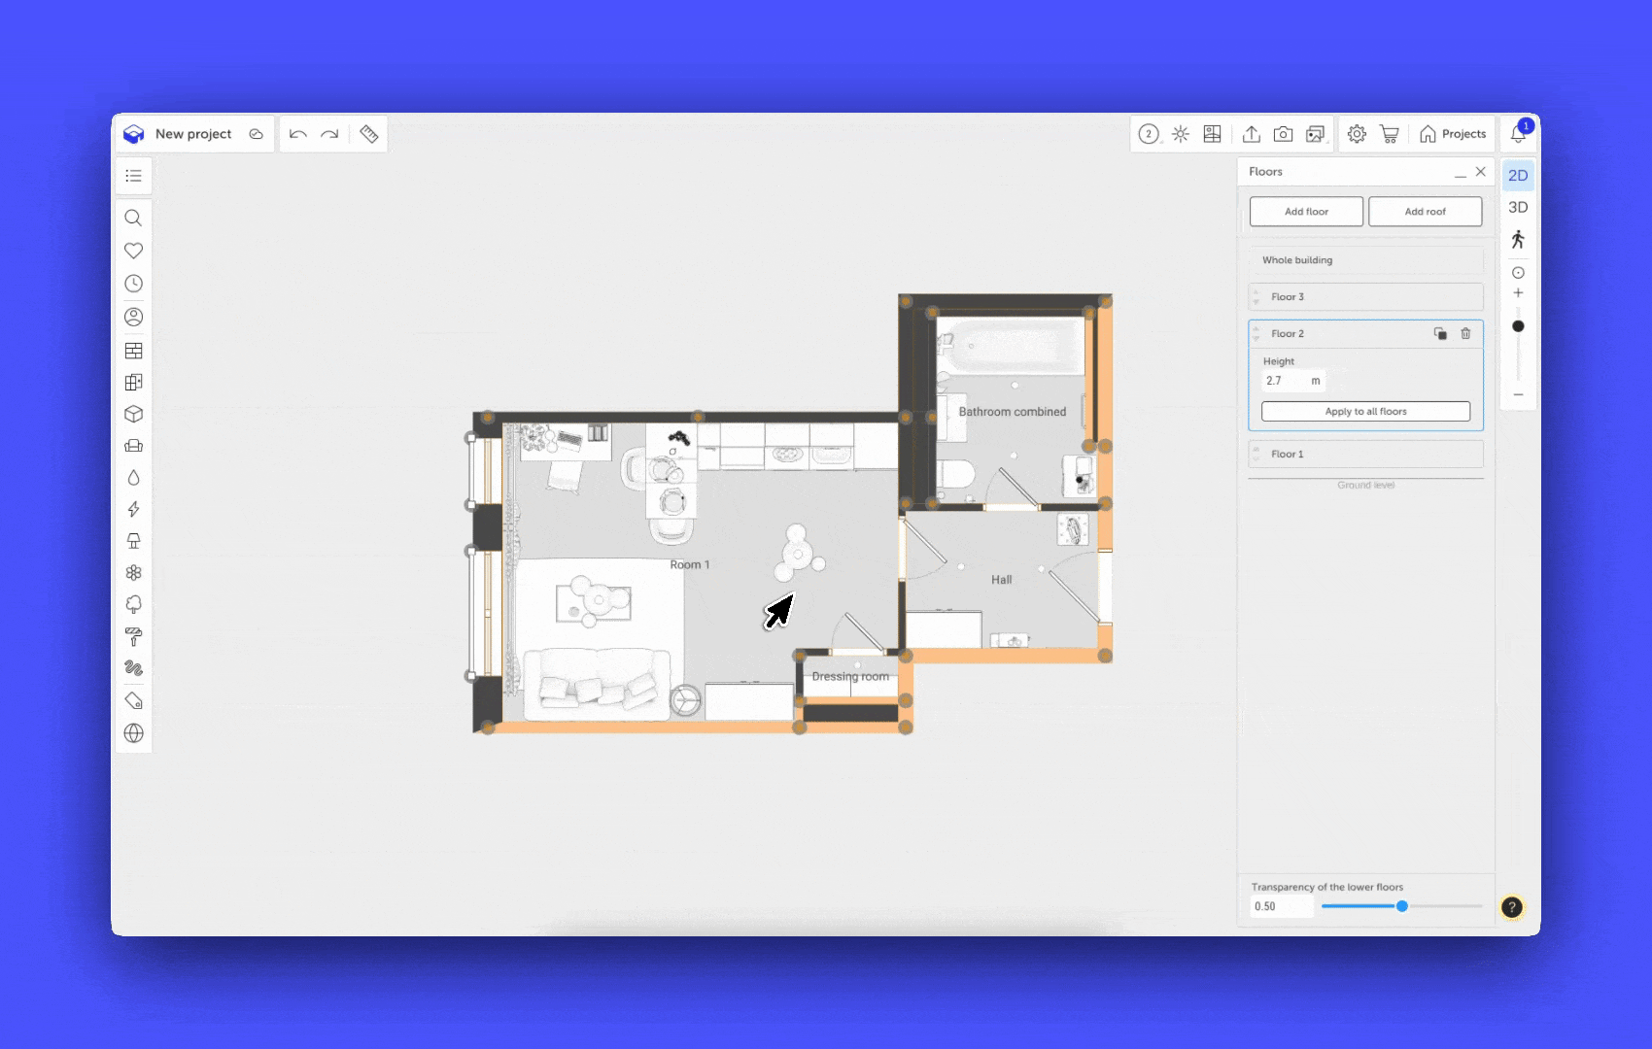Click the Add floor button
The height and width of the screenshot is (1049, 1652).
1306,212
